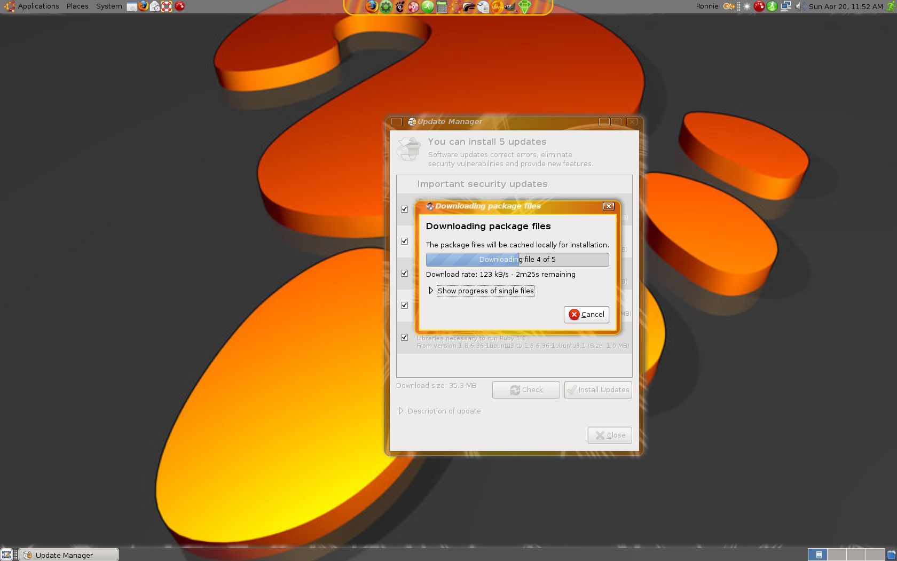Launch GIMP from the dock

(510, 6)
